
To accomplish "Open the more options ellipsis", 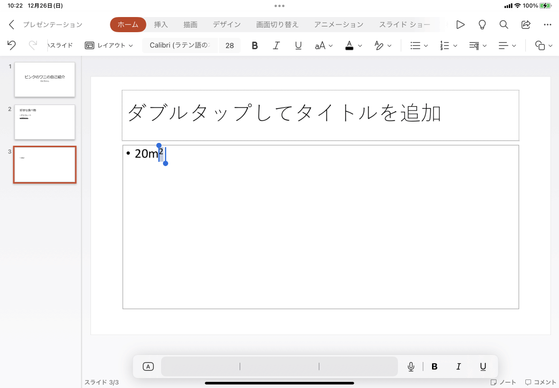I will (548, 25).
